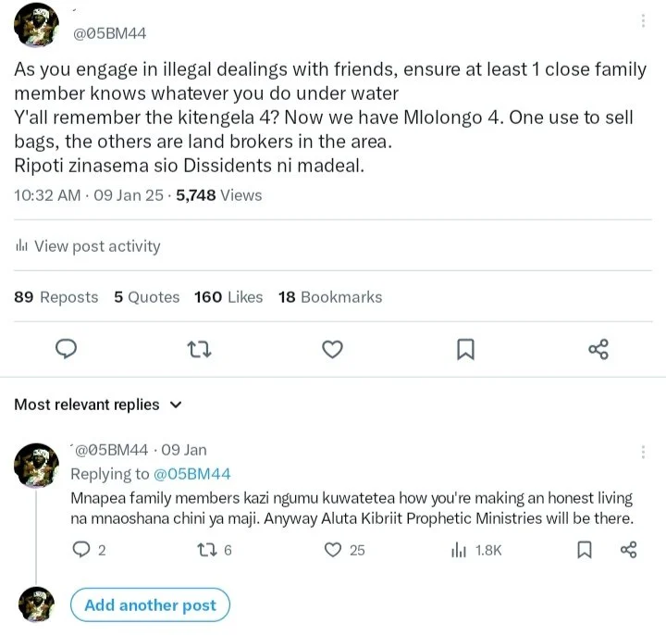Share the reply post

pyautogui.click(x=628, y=550)
